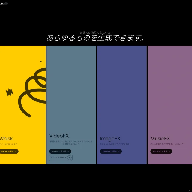Open the dropdown circle next to /fx

[x=6, y=4]
